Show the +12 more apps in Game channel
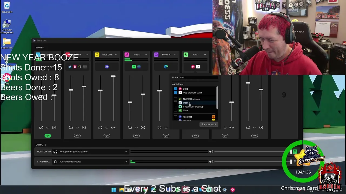 click(85, 67)
